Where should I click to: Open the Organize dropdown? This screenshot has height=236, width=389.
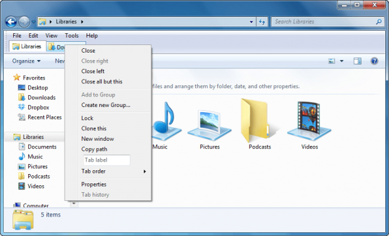tap(26, 61)
